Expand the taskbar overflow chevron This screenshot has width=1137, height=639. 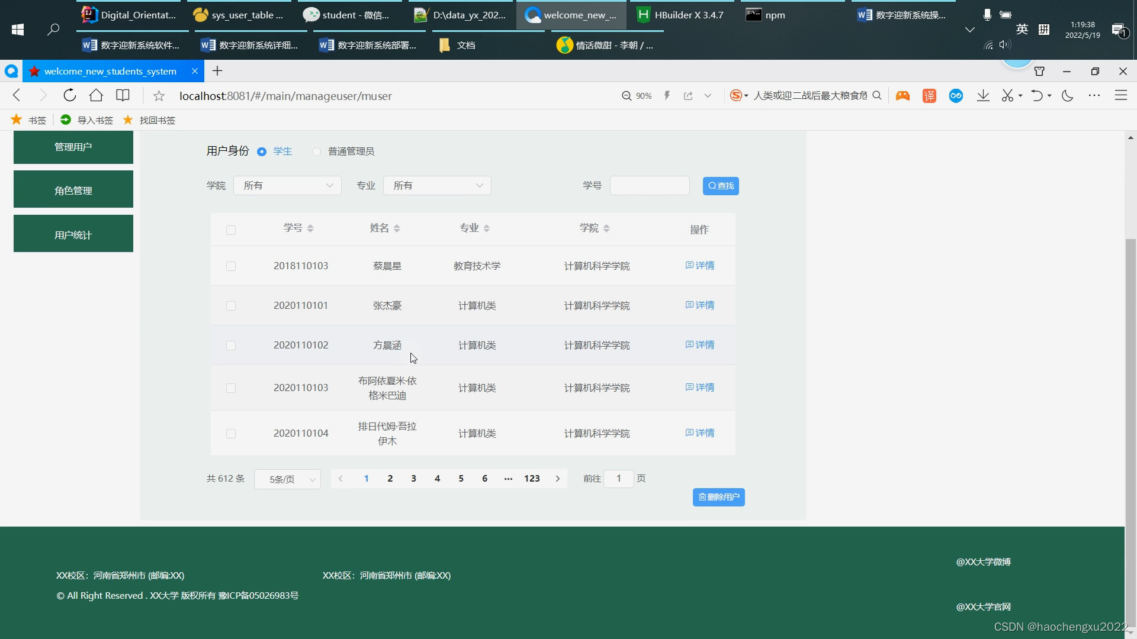click(969, 30)
